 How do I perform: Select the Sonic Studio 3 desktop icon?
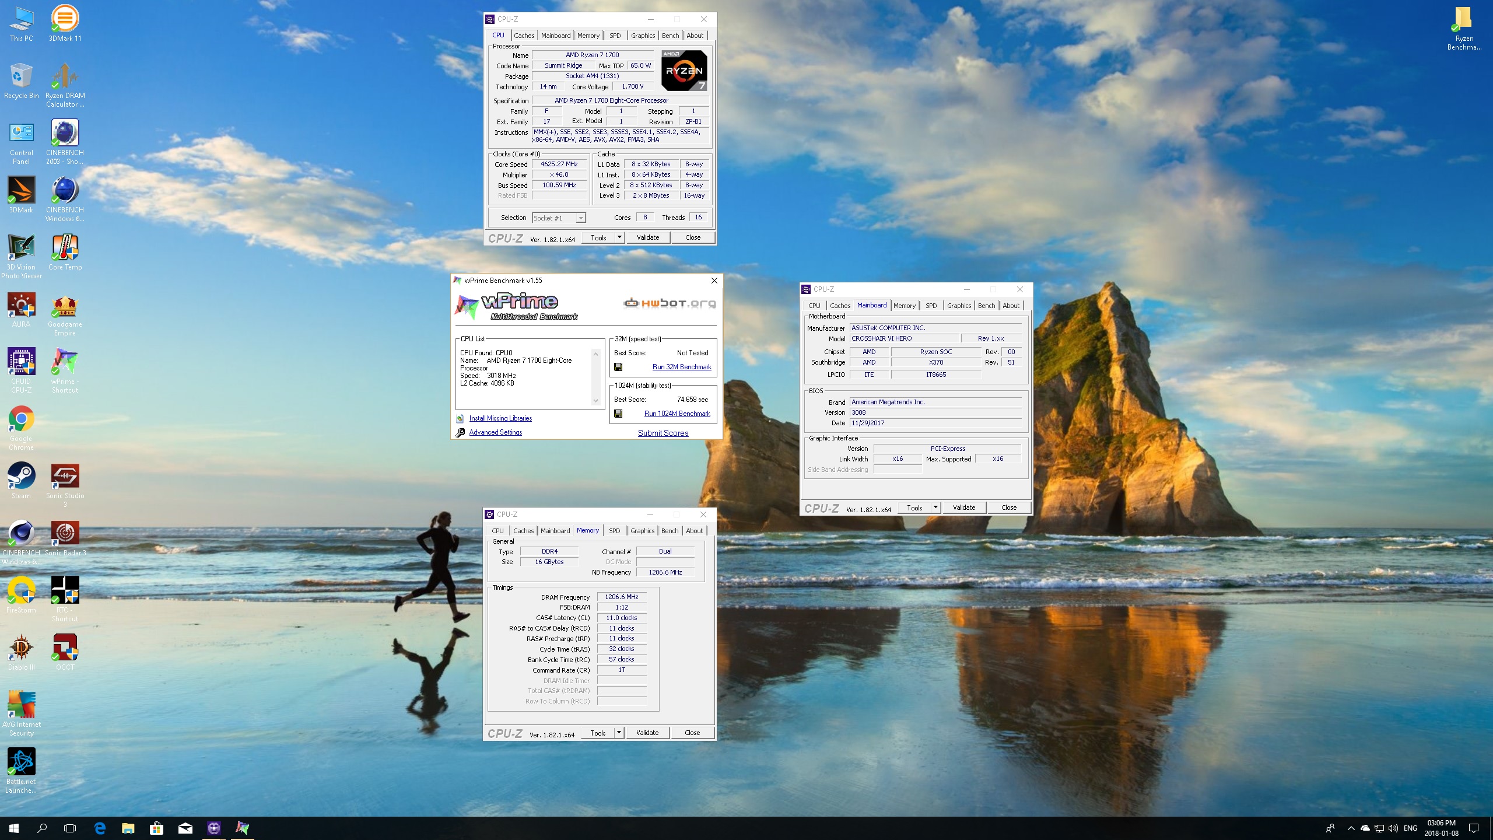[x=65, y=485]
